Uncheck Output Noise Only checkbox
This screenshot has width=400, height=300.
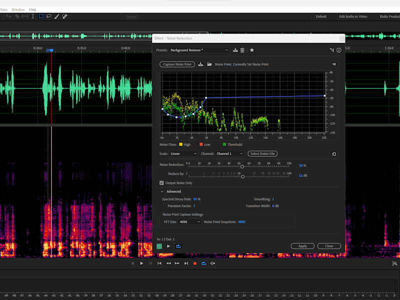coord(161,183)
